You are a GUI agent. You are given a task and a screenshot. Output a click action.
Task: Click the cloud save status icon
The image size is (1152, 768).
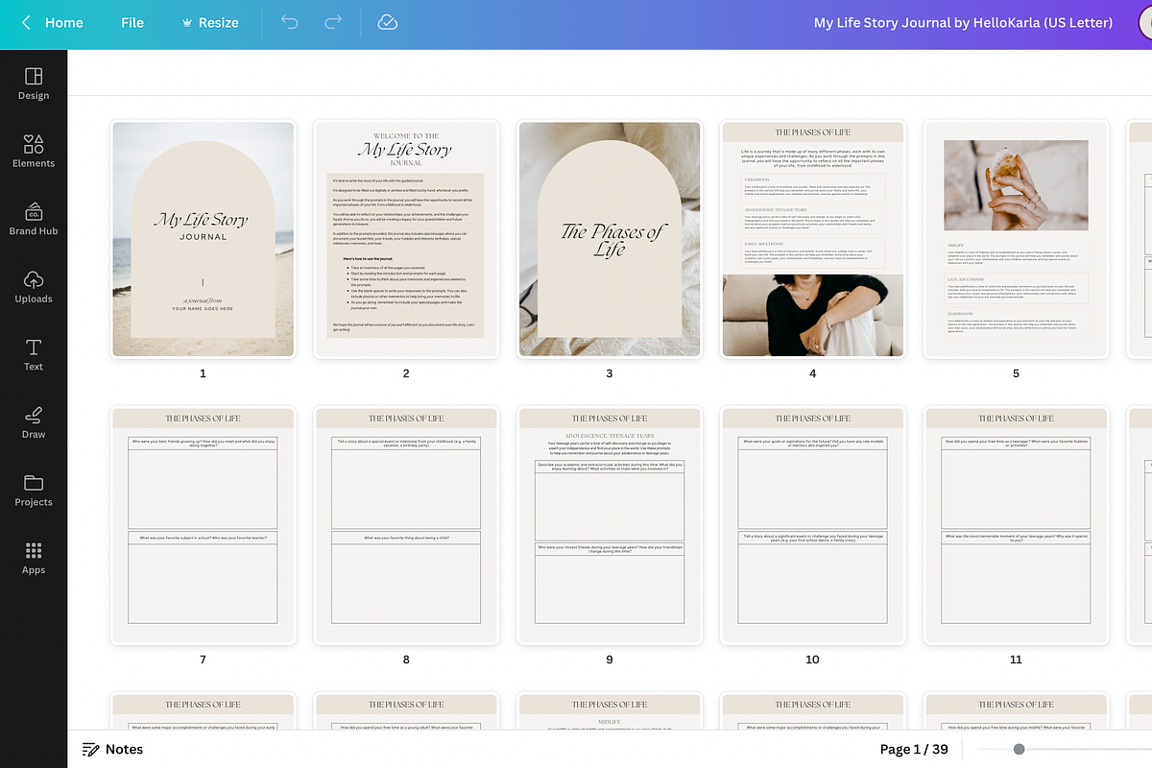(388, 22)
